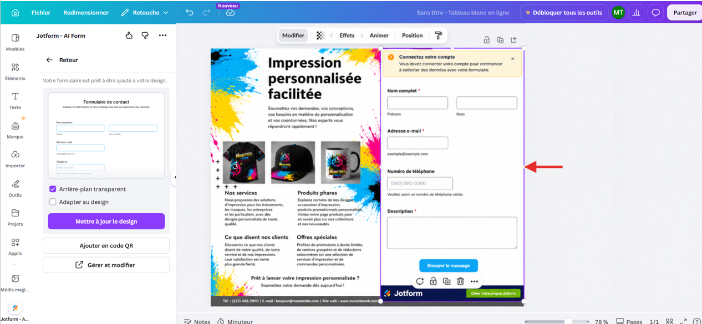702x324 pixels.
Task: Click the Nom input field
Action: 486,102
